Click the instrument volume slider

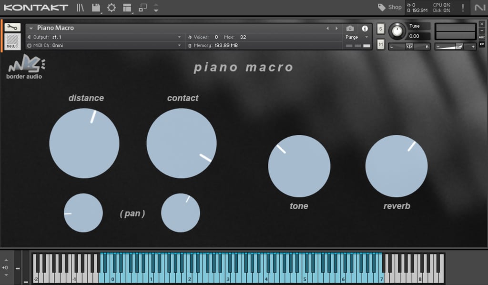(x=455, y=47)
